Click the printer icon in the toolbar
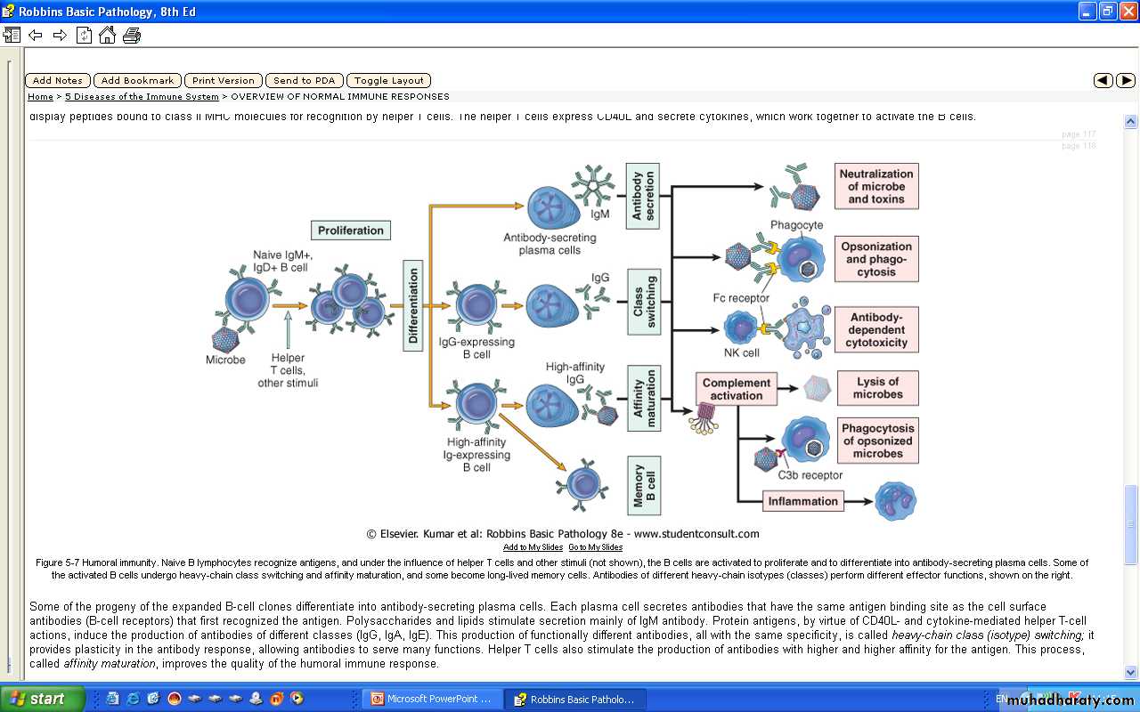The height and width of the screenshot is (712, 1140). tap(132, 36)
